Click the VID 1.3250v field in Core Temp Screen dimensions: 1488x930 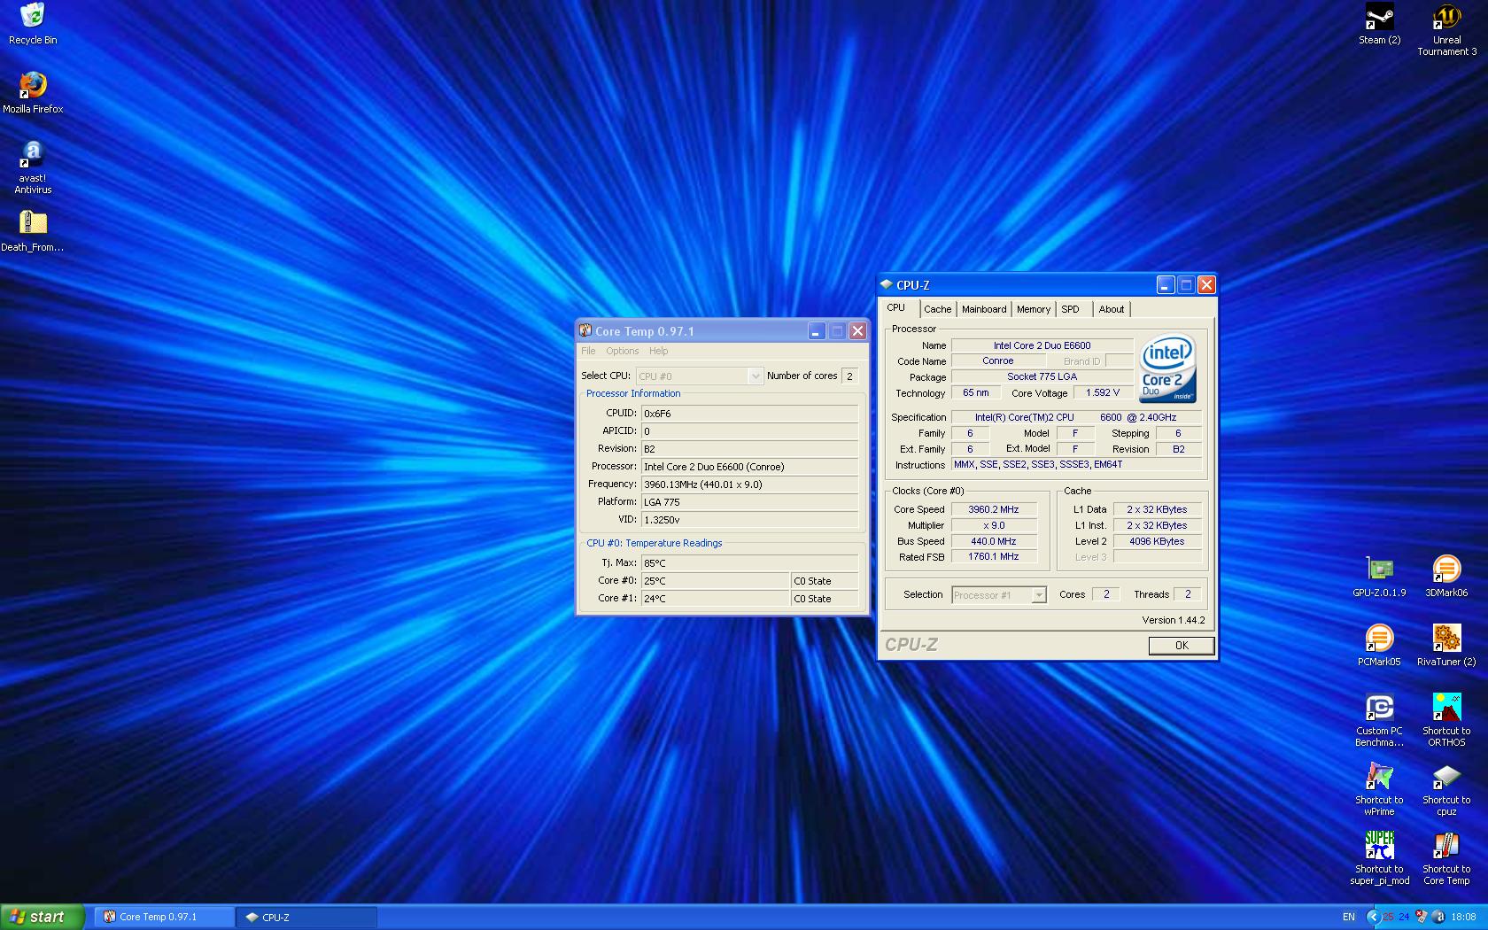[x=749, y=520]
